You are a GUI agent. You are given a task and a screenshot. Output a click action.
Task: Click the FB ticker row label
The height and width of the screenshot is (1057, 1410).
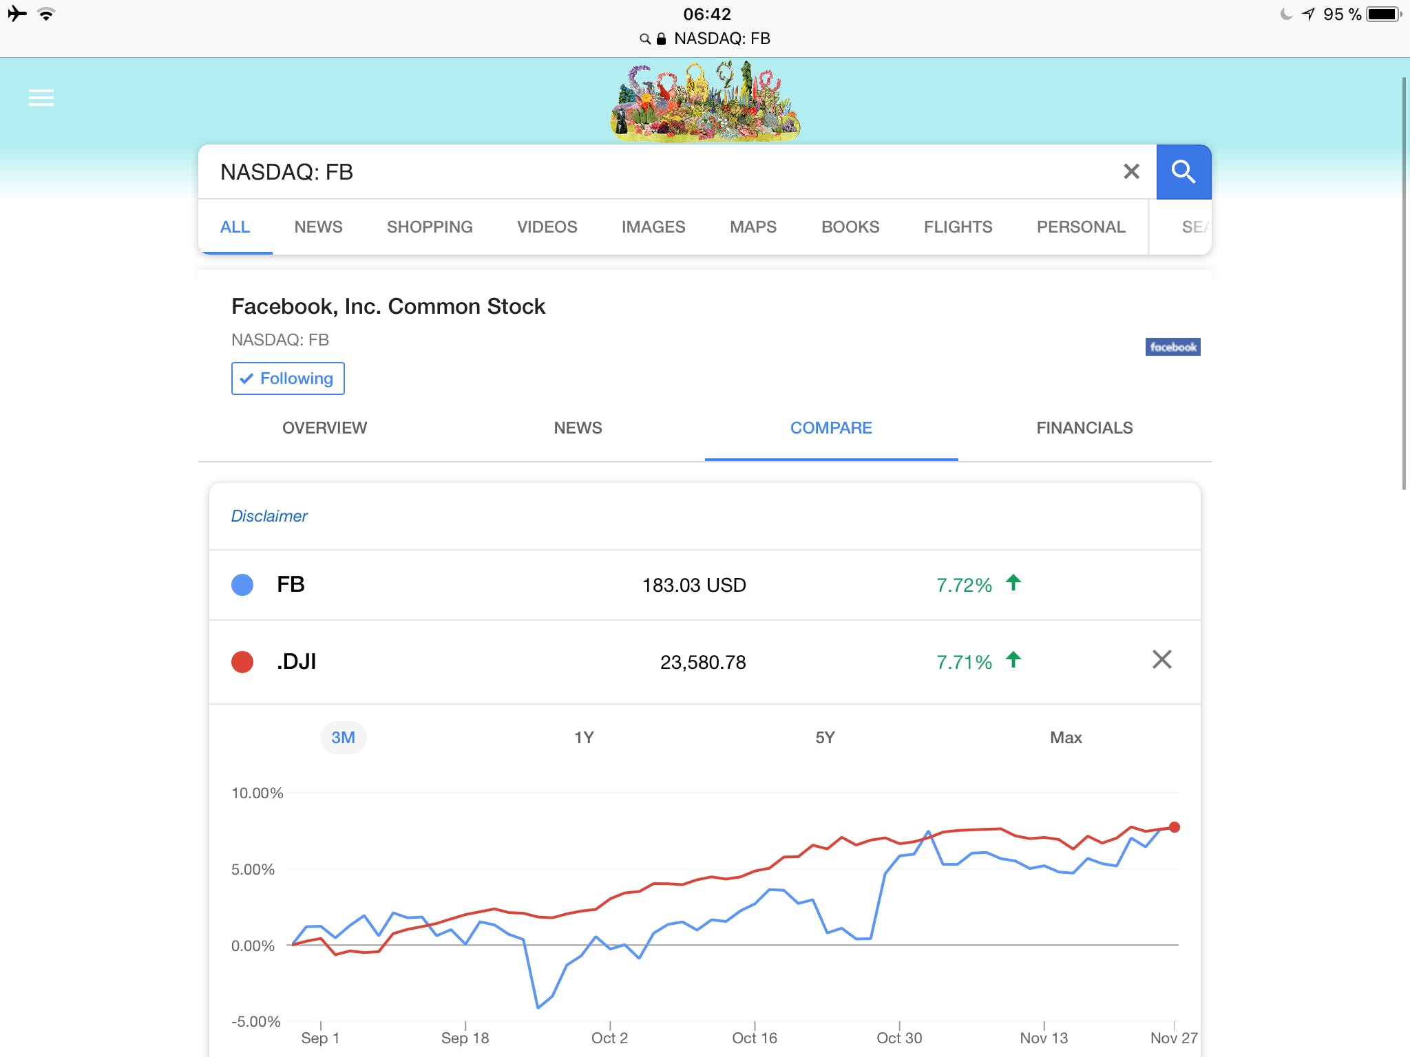[291, 584]
